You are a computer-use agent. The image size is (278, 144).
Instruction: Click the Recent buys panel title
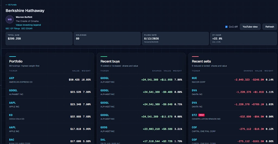pyautogui.click(x=110, y=61)
